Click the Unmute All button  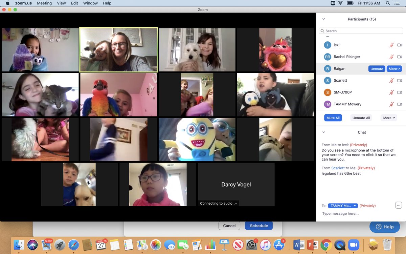coord(361,118)
